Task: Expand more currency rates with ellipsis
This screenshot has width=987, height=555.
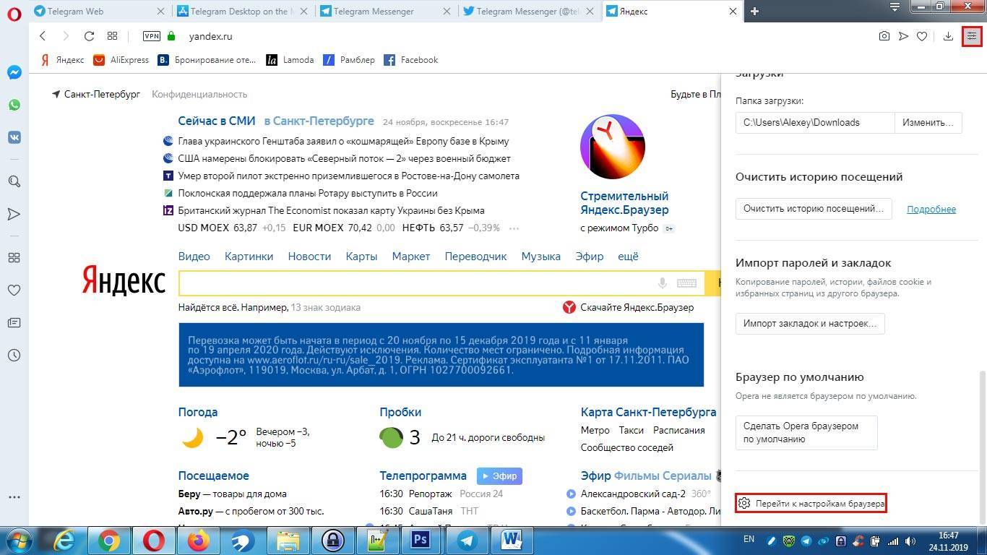Action: [x=514, y=228]
